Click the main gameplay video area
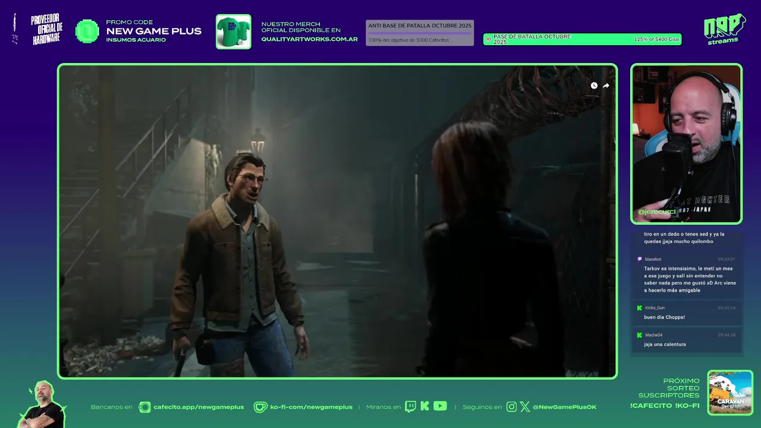The image size is (761, 428). click(337, 221)
